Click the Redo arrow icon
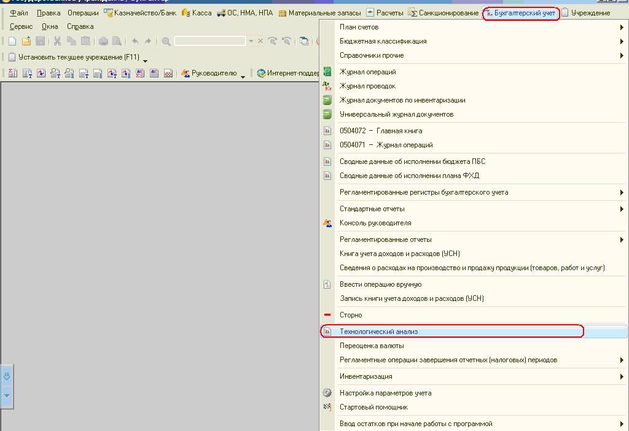Viewport: 629px width, 431px height. [148, 41]
